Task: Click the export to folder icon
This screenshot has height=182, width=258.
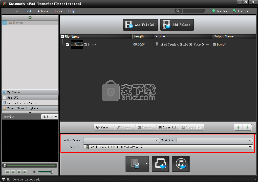Action: [161, 164]
